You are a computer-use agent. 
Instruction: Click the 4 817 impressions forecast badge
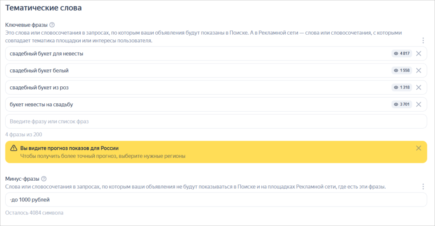401,54
